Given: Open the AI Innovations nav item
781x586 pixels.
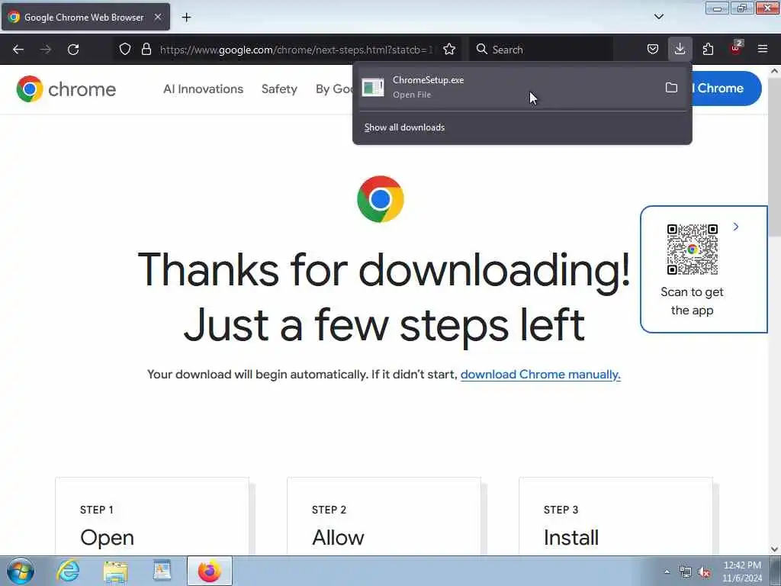Looking at the screenshot, I should click(203, 89).
